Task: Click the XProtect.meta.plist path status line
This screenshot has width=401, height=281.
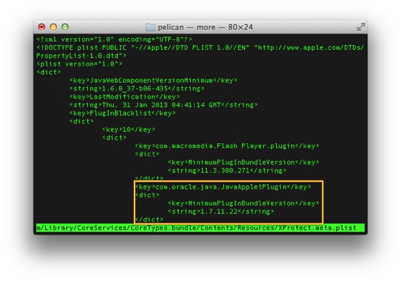Action: (200, 227)
